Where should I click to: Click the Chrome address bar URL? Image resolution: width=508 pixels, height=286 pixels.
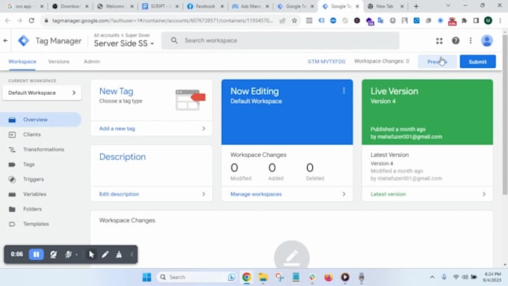[162, 21]
